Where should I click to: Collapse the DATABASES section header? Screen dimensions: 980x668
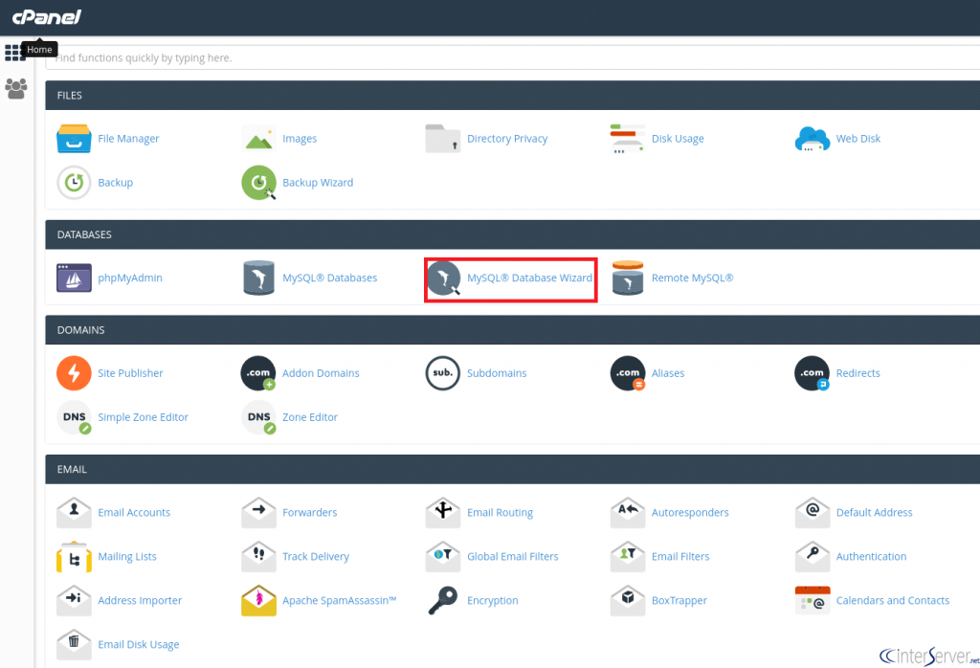coord(513,234)
